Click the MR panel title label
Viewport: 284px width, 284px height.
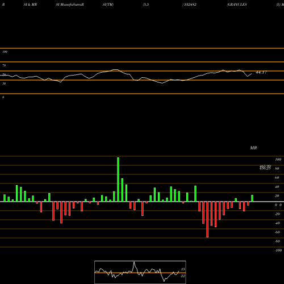[x=253, y=148]
